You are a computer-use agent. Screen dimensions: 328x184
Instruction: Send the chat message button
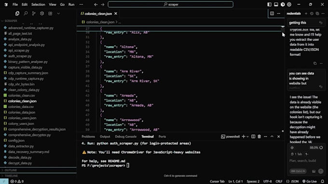point(321,171)
